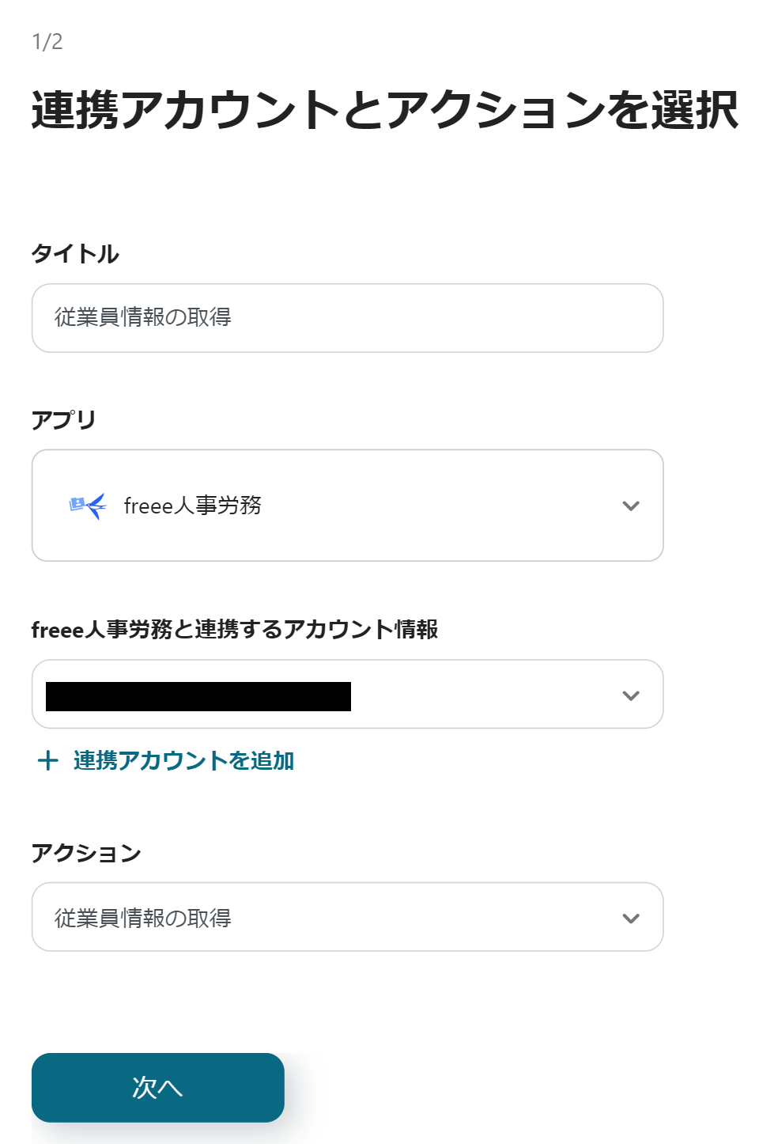The height and width of the screenshot is (1144, 759).
Task: Click the アプリ section label
Action: (64, 419)
